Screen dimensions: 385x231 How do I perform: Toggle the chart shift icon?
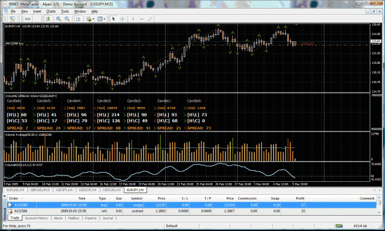(x=78, y=19)
